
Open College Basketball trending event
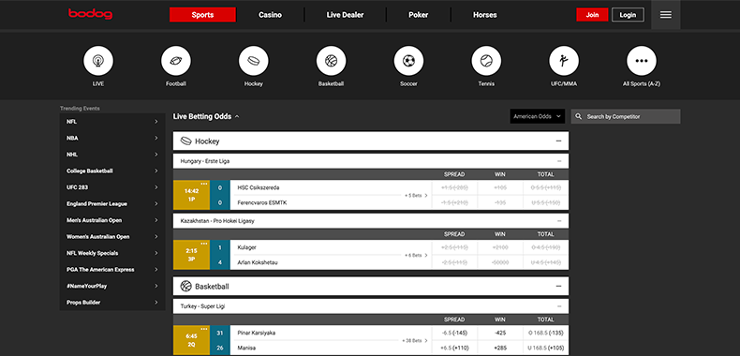tap(112, 171)
